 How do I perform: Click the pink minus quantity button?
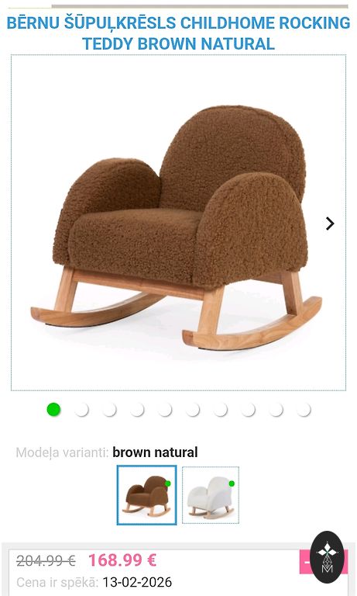[305, 561]
